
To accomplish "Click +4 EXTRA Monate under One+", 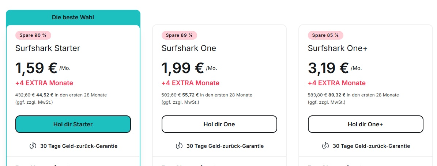I will pos(337,83).
